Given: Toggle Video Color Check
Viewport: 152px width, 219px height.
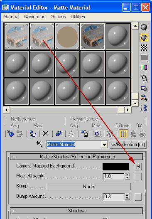Looking at the screenshot, I should (x=144, y=68).
